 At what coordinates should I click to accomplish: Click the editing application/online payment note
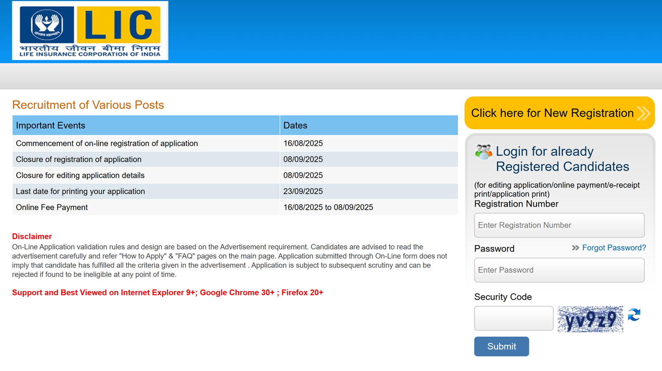[x=557, y=189]
